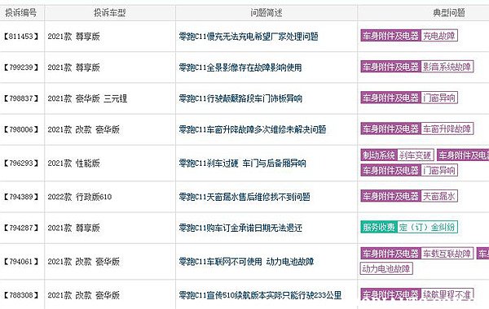Click complaint number 【788308】
Viewport: 489px width, 309px height.
21,295
